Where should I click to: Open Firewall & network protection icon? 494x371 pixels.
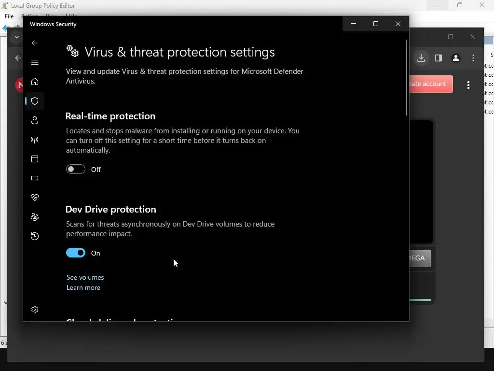click(35, 140)
